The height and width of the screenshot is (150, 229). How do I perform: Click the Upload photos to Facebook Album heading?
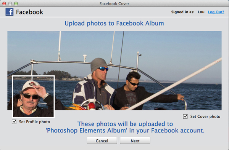114,23
